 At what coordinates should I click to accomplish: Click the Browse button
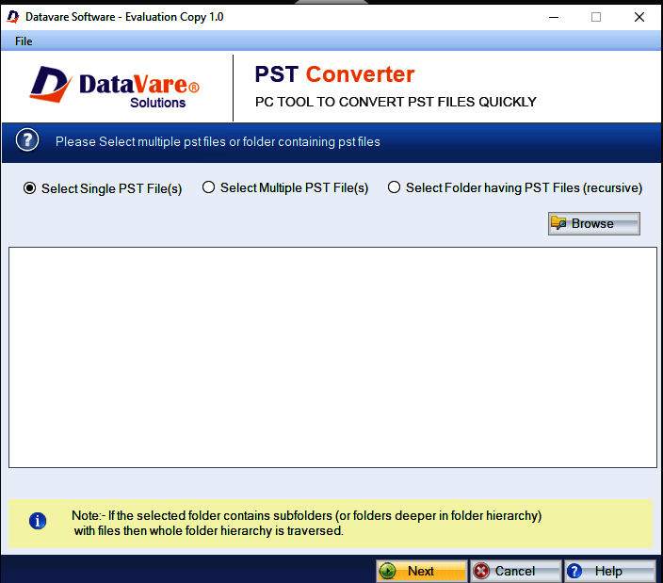[594, 223]
